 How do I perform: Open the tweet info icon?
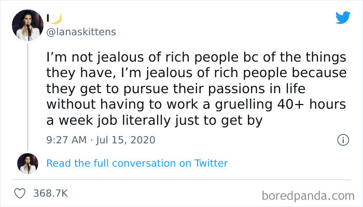(x=342, y=140)
